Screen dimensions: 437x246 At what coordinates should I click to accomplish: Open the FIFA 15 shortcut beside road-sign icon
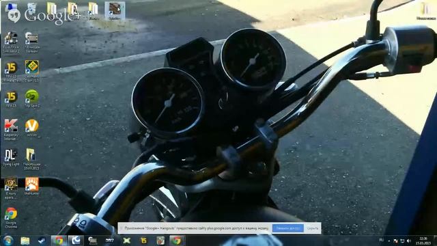point(11,71)
